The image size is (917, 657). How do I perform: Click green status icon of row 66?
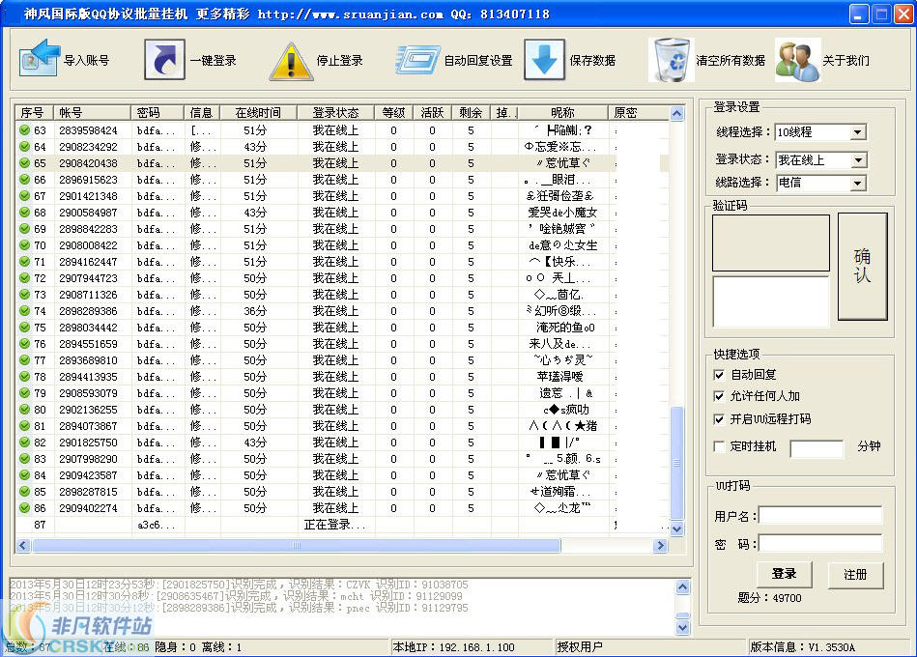pos(24,179)
